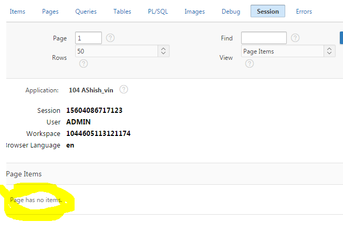Select the Session tab

coord(268,11)
